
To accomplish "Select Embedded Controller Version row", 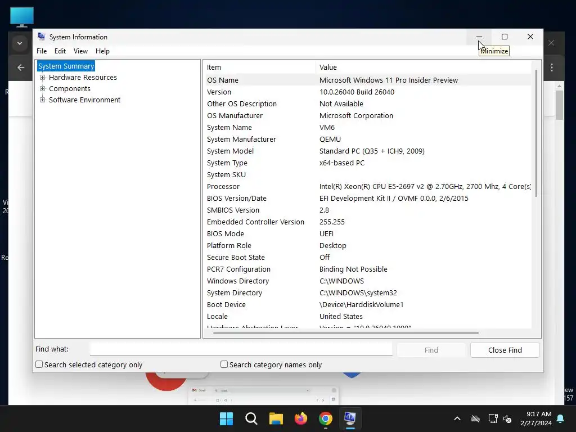I will [x=368, y=222].
